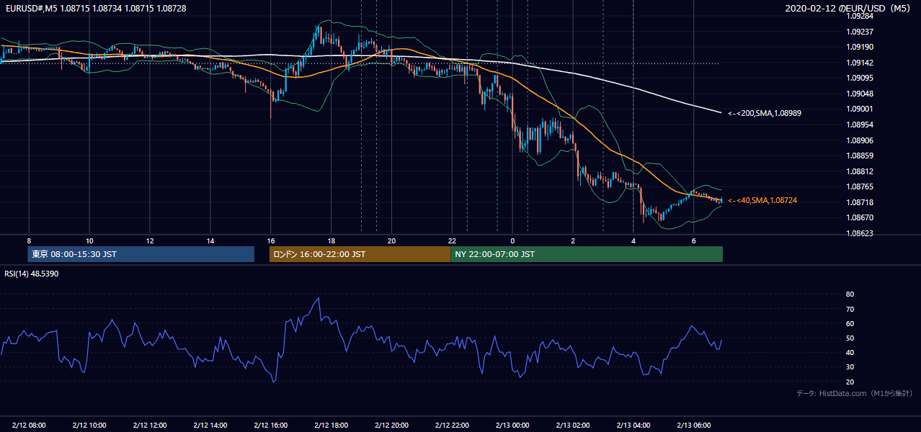Viewport: 921px width, 432px height.
Task: Click hour label 22 under the price chart
Action: (453, 240)
